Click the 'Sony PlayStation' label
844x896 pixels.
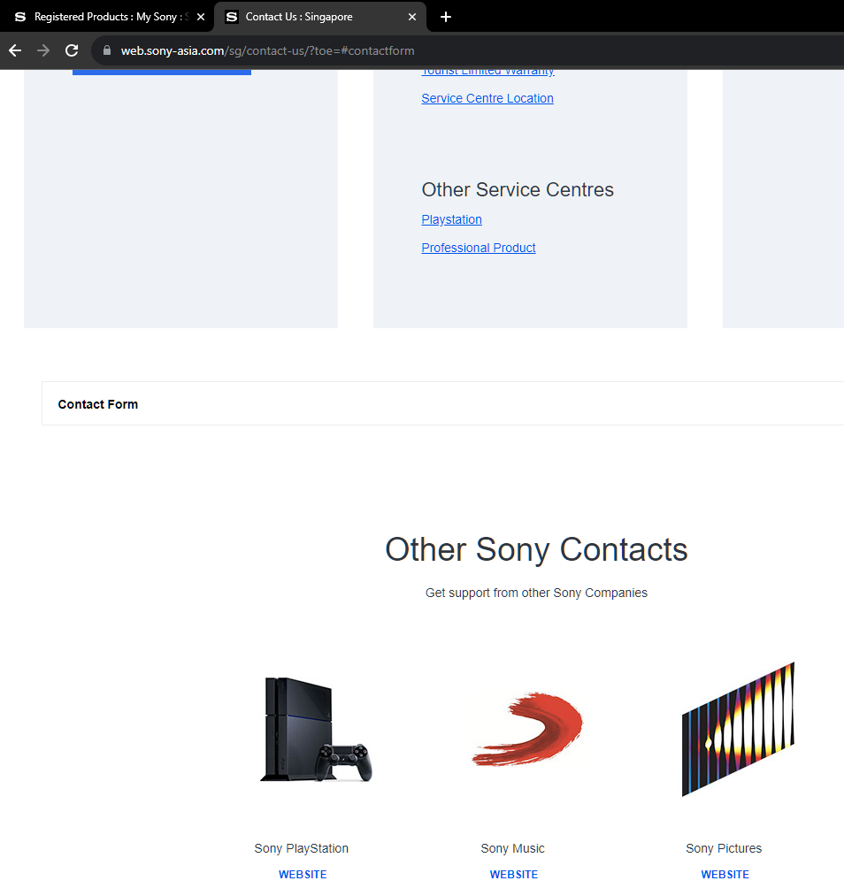pos(301,848)
